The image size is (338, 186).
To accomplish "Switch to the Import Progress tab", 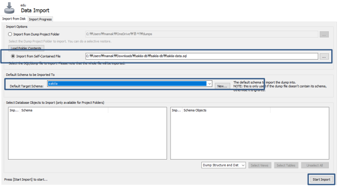I will tap(40, 19).
